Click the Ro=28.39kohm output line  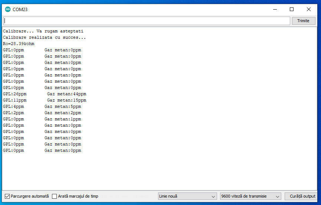point(19,44)
